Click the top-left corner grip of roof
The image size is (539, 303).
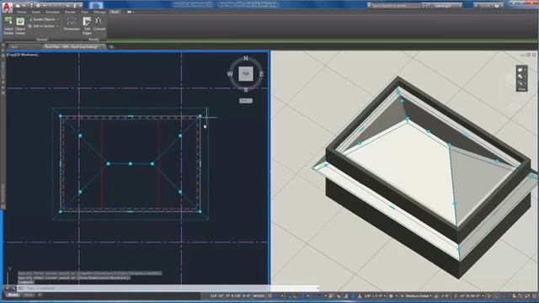point(61,116)
